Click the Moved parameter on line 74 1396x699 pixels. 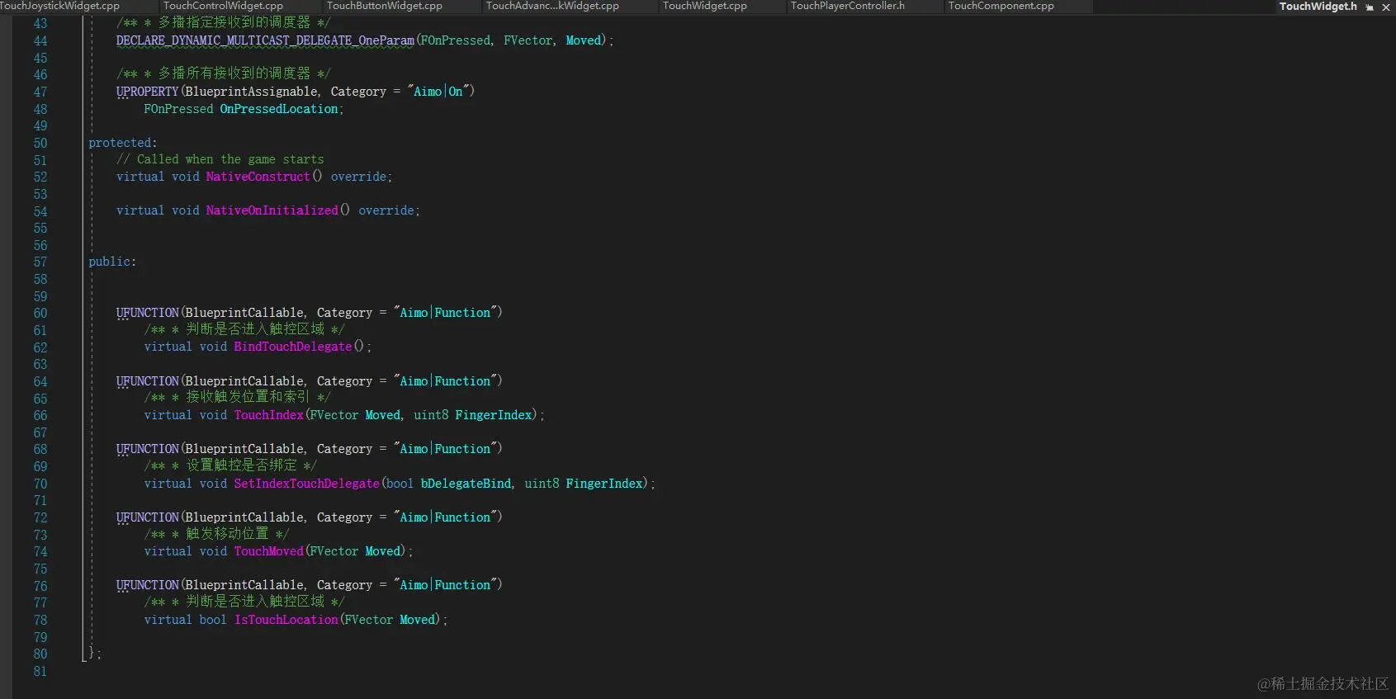[382, 551]
